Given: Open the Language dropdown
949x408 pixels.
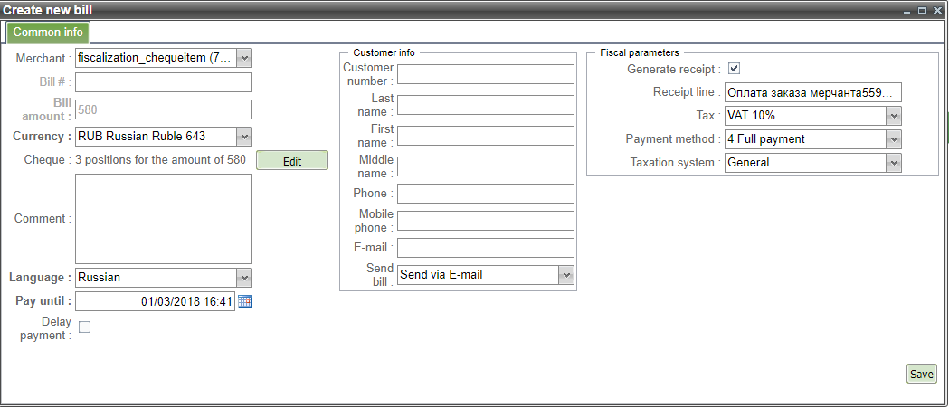Looking at the screenshot, I should [244, 278].
